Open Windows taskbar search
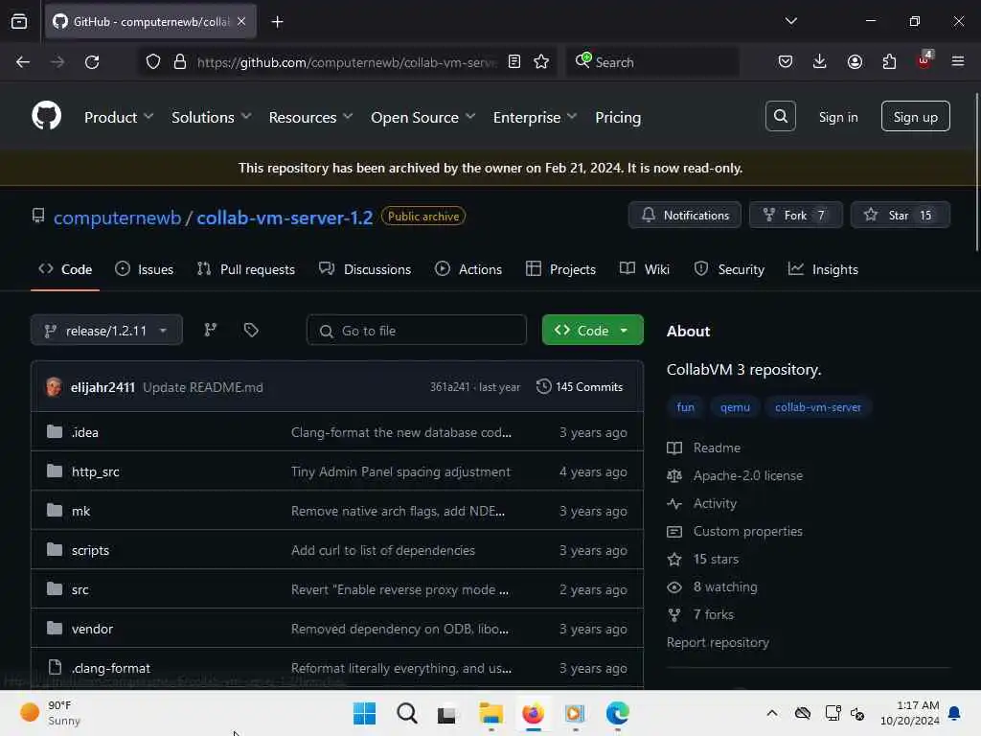The width and height of the screenshot is (981, 736). (x=406, y=713)
